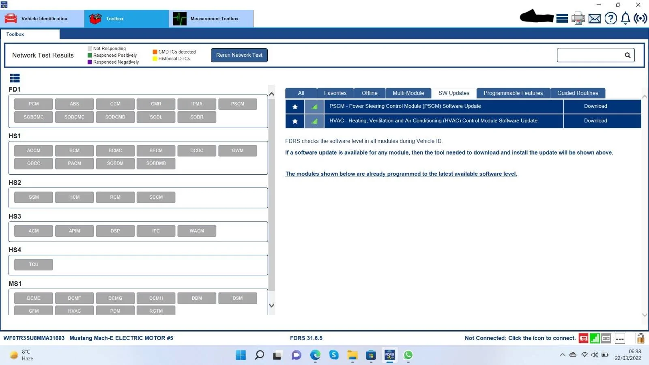Click the VIN WF0TR3SU8MMA31693 in status bar
Screen dimensions: 649x365
[x=34, y=338]
